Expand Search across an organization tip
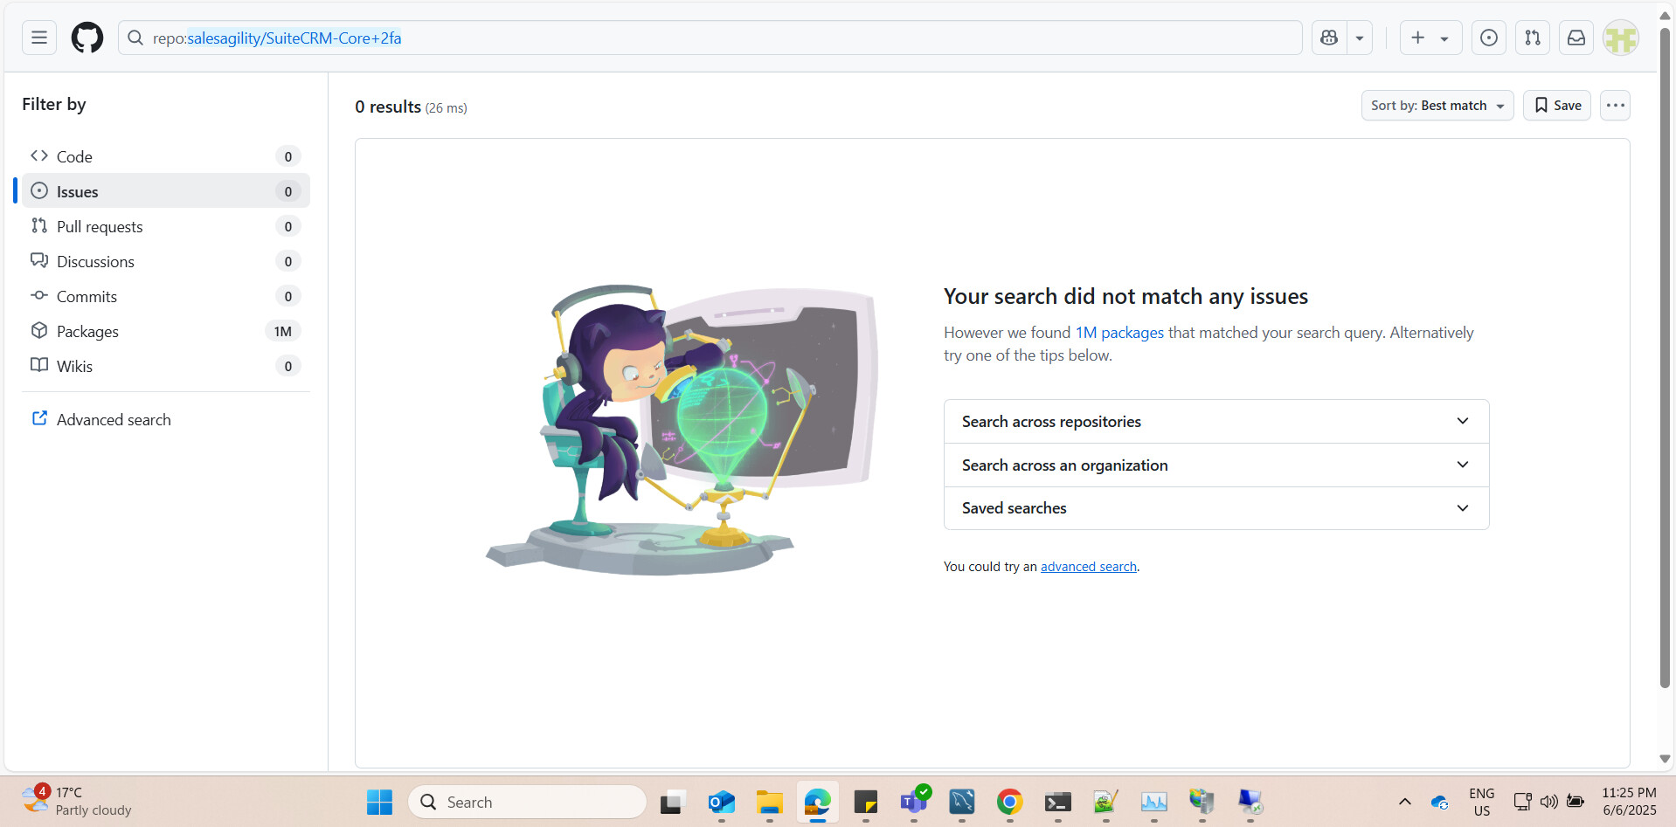Image resolution: width=1676 pixels, height=827 pixels. tap(1216, 465)
